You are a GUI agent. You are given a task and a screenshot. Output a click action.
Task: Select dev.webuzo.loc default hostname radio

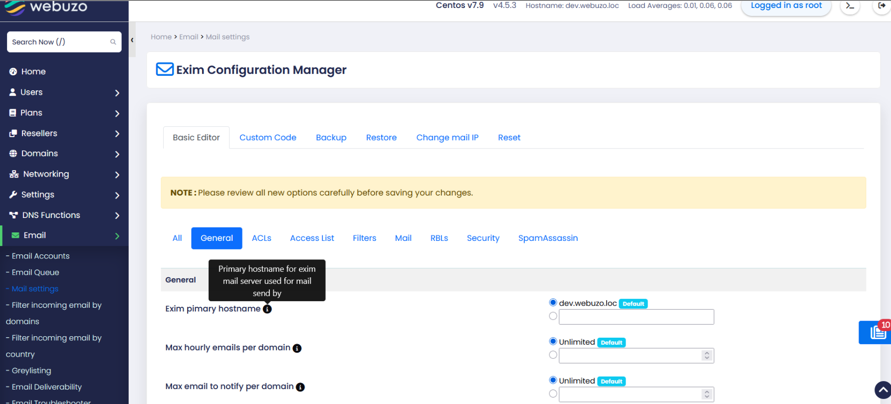pyautogui.click(x=553, y=302)
